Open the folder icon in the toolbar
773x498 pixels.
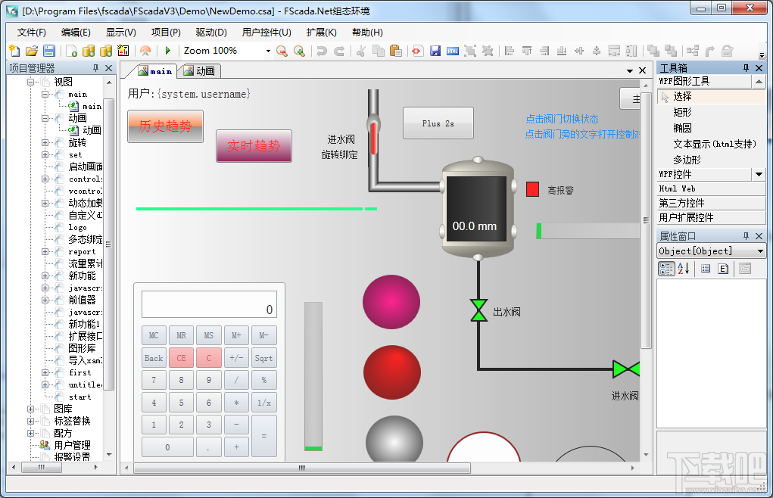pyautogui.click(x=32, y=50)
